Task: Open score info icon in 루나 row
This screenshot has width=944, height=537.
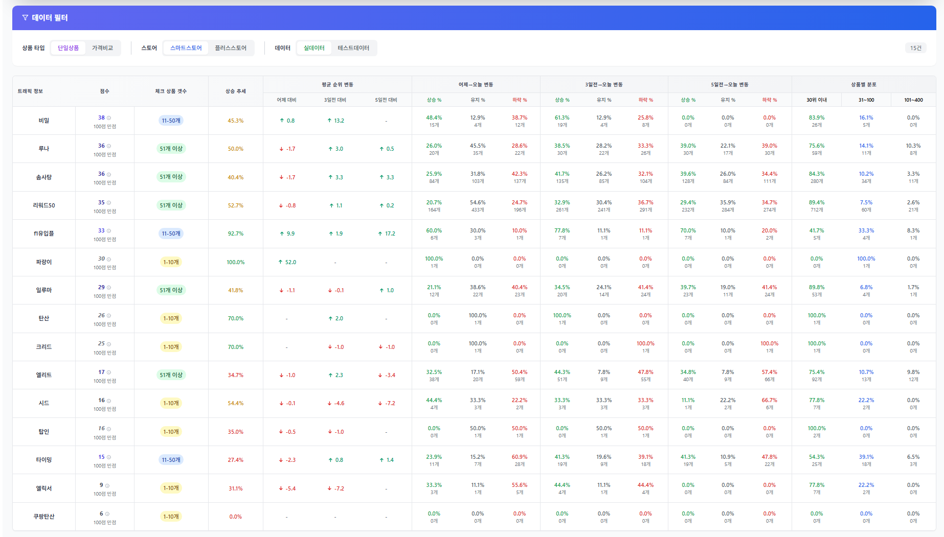Action: pyautogui.click(x=109, y=146)
